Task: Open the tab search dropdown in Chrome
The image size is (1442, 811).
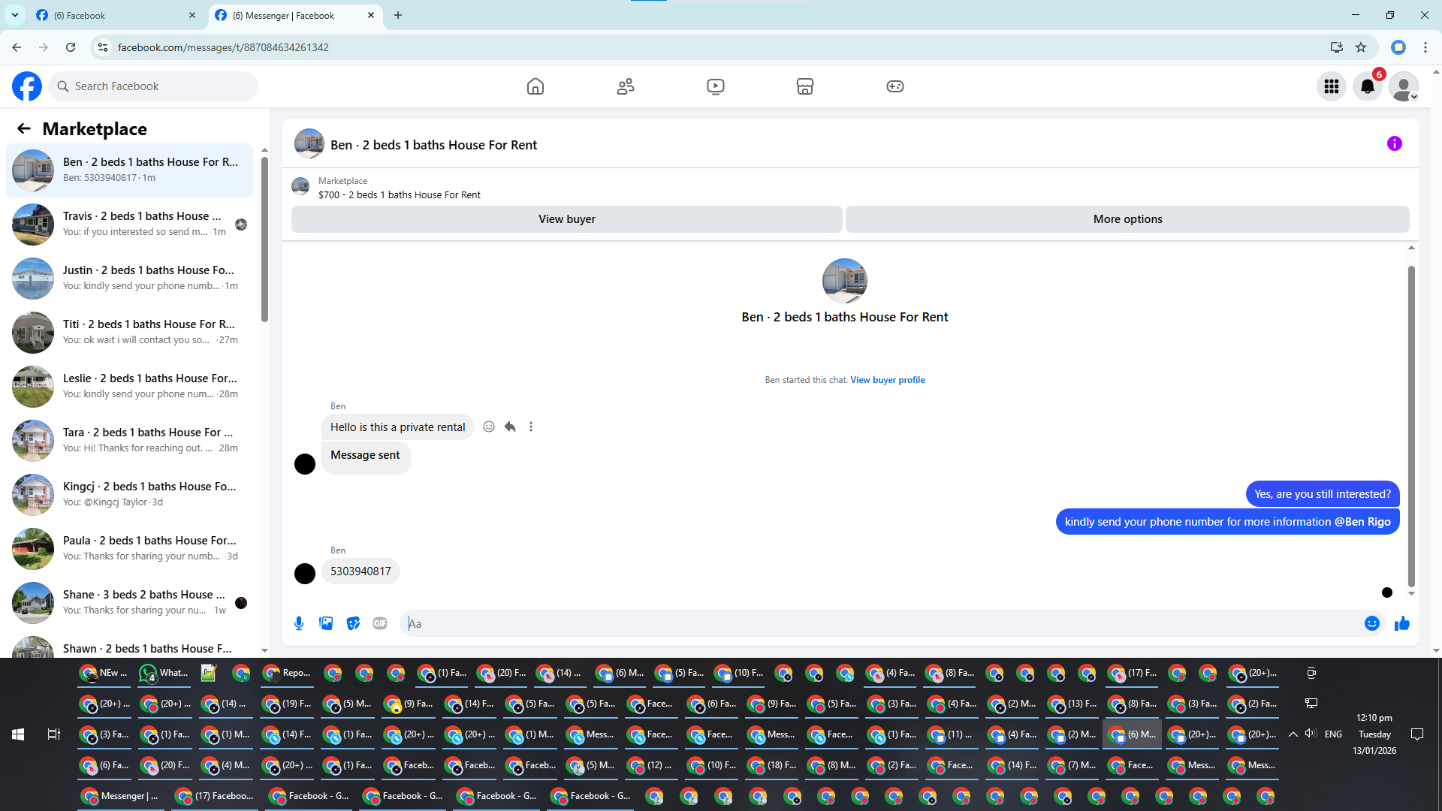Action: 14,15
